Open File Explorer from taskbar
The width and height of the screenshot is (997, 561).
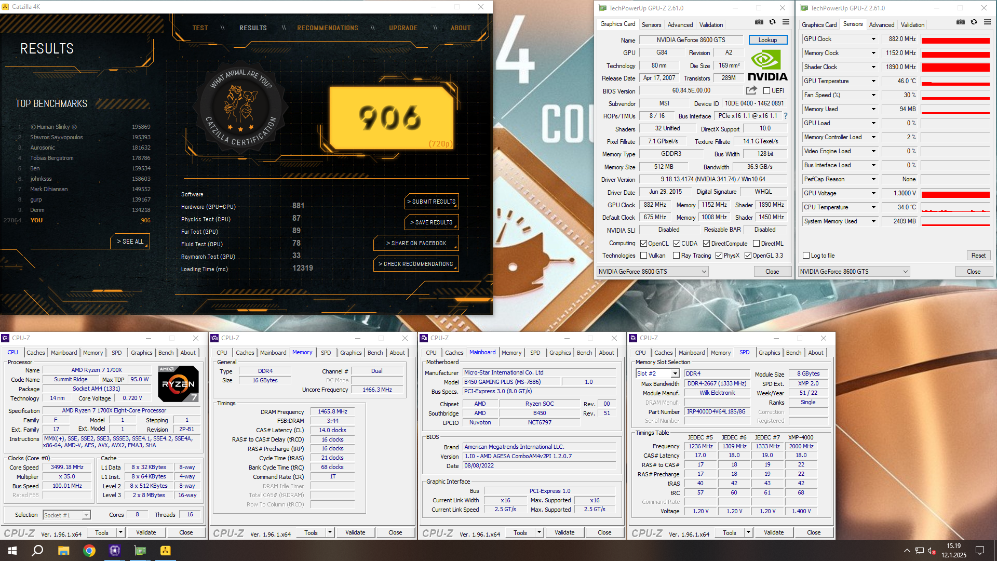tap(63, 551)
